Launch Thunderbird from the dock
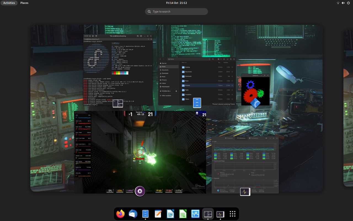Screen dimensions: 353x221 pyautogui.click(x=133, y=214)
